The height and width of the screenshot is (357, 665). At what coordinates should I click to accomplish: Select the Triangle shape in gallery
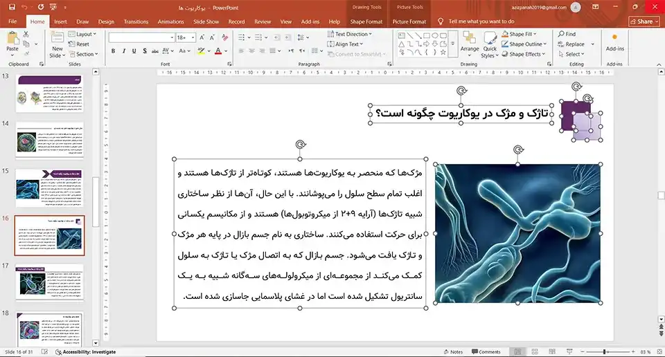402,44
